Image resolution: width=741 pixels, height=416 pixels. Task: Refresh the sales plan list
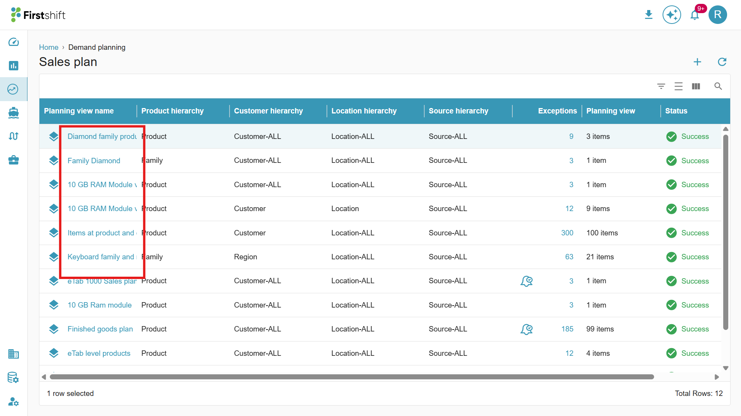[722, 62]
